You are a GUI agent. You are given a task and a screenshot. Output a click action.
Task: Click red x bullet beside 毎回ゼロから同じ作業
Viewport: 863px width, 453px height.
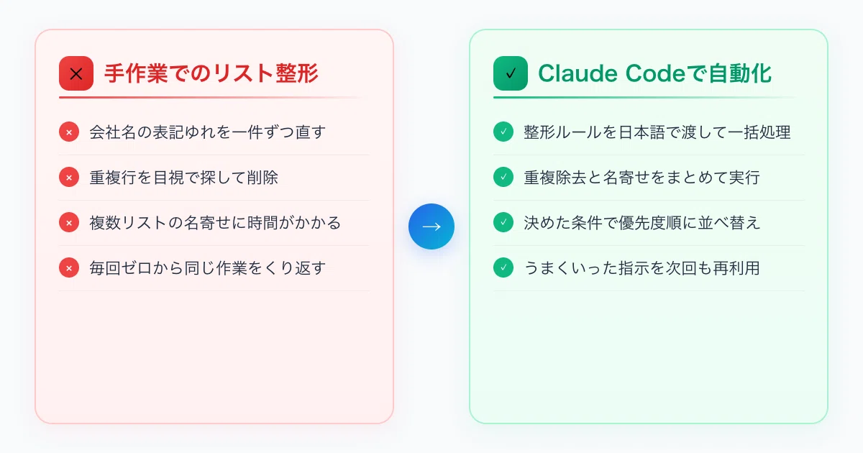tap(69, 268)
